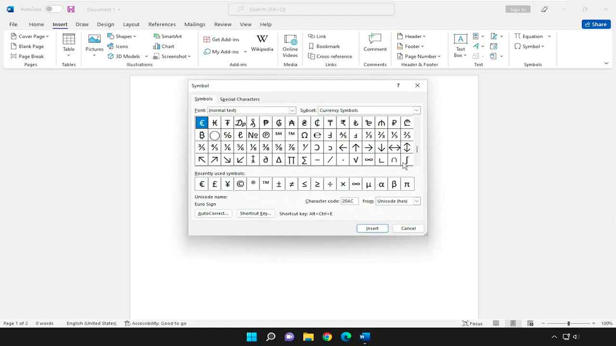Toggle the AutoSave switch
Image resolution: width=616 pixels, height=346 pixels.
coord(54,9)
